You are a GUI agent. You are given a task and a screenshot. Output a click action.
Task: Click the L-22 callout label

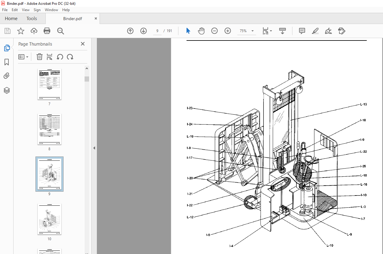click(x=363, y=151)
